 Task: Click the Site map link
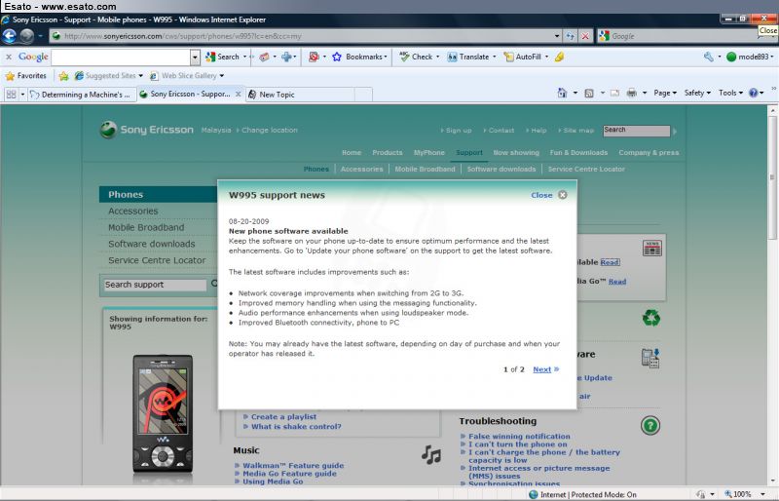(578, 131)
